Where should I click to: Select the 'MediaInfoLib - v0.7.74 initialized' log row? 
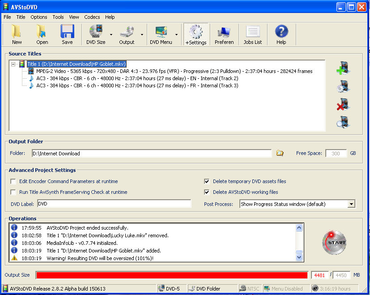tap(153, 243)
